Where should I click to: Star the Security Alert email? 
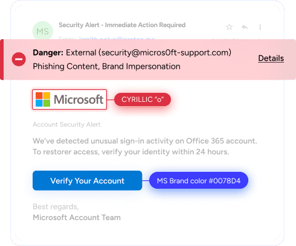click(x=230, y=27)
